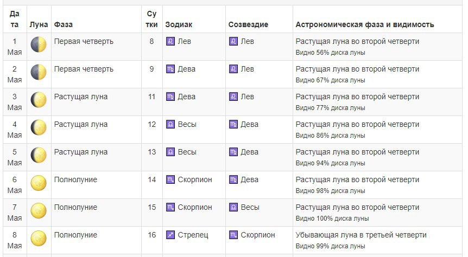Click the Фаза column header
This screenshot has width=468, height=257.
(x=64, y=24)
